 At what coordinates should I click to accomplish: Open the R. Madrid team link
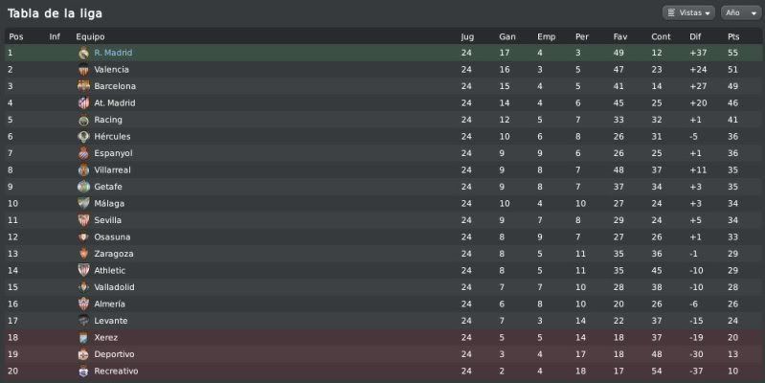click(113, 53)
